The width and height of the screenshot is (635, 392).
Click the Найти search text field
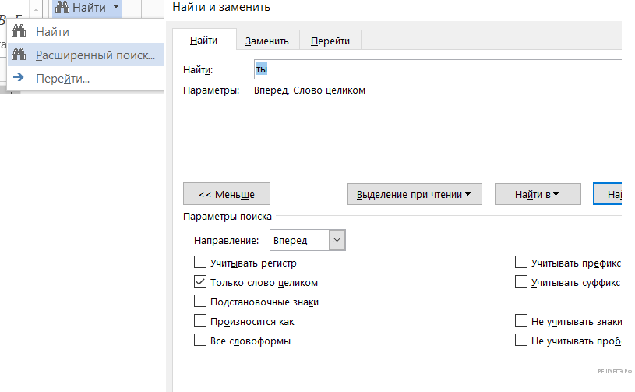436,69
